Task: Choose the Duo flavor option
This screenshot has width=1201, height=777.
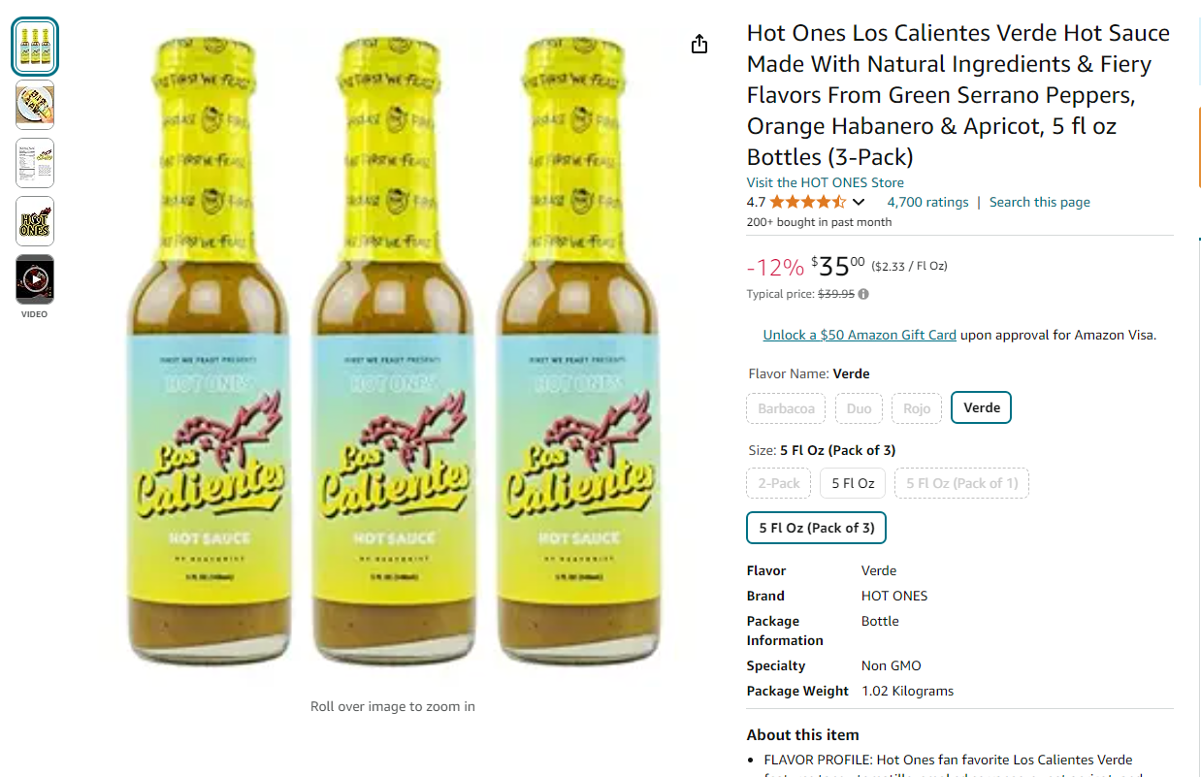Action: 859,408
